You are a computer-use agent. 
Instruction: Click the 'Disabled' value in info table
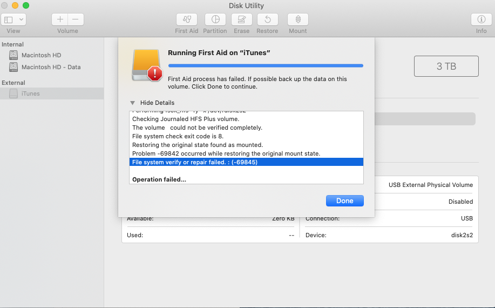click(460, 202)
